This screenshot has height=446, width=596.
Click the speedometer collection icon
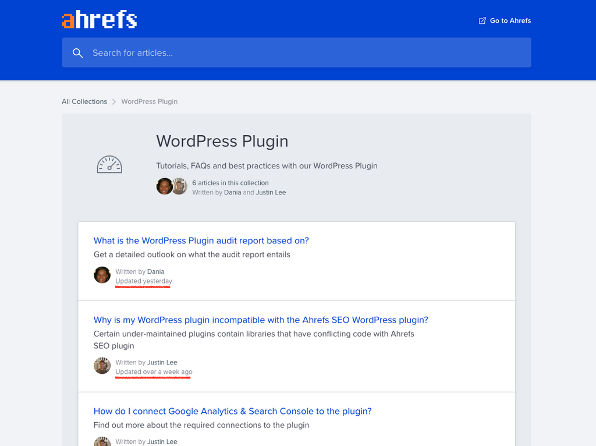coord(109,165)
